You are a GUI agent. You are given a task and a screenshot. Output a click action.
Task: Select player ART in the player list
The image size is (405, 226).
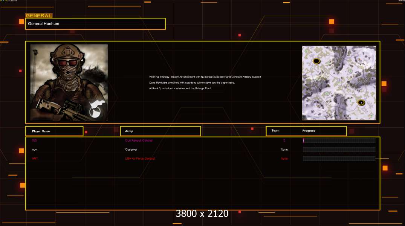click(x=35, y=159)
